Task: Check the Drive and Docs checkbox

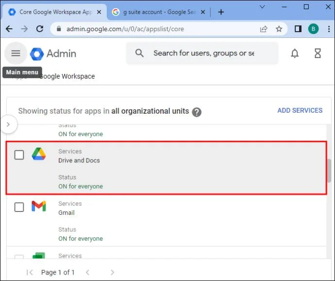Action: coord(19,155)
